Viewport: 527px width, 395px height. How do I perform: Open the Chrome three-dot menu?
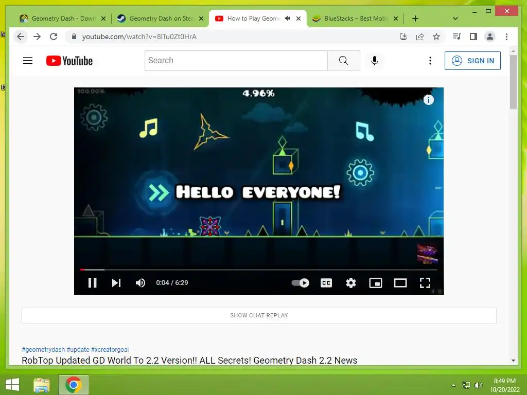tap(506, 37)
